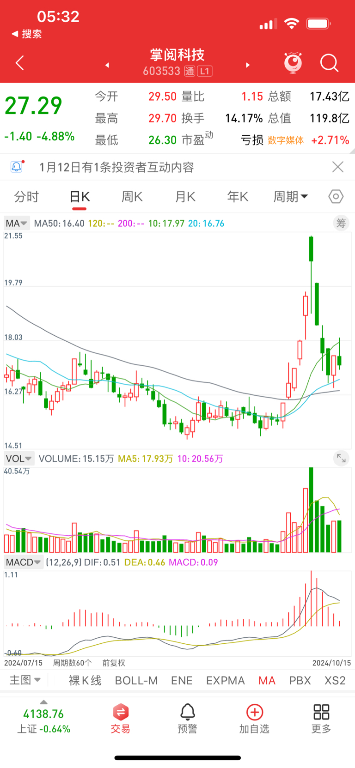This screenshot has width=355, height=768.
Task: Tap the tallest green volume bar
Action: pos(311,510)
